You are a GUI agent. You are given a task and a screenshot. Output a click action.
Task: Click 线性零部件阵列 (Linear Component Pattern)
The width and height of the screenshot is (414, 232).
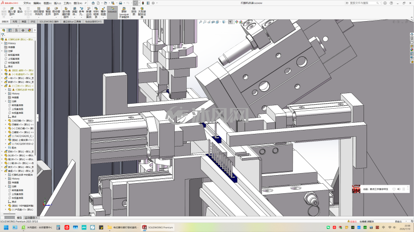[39, 12]
